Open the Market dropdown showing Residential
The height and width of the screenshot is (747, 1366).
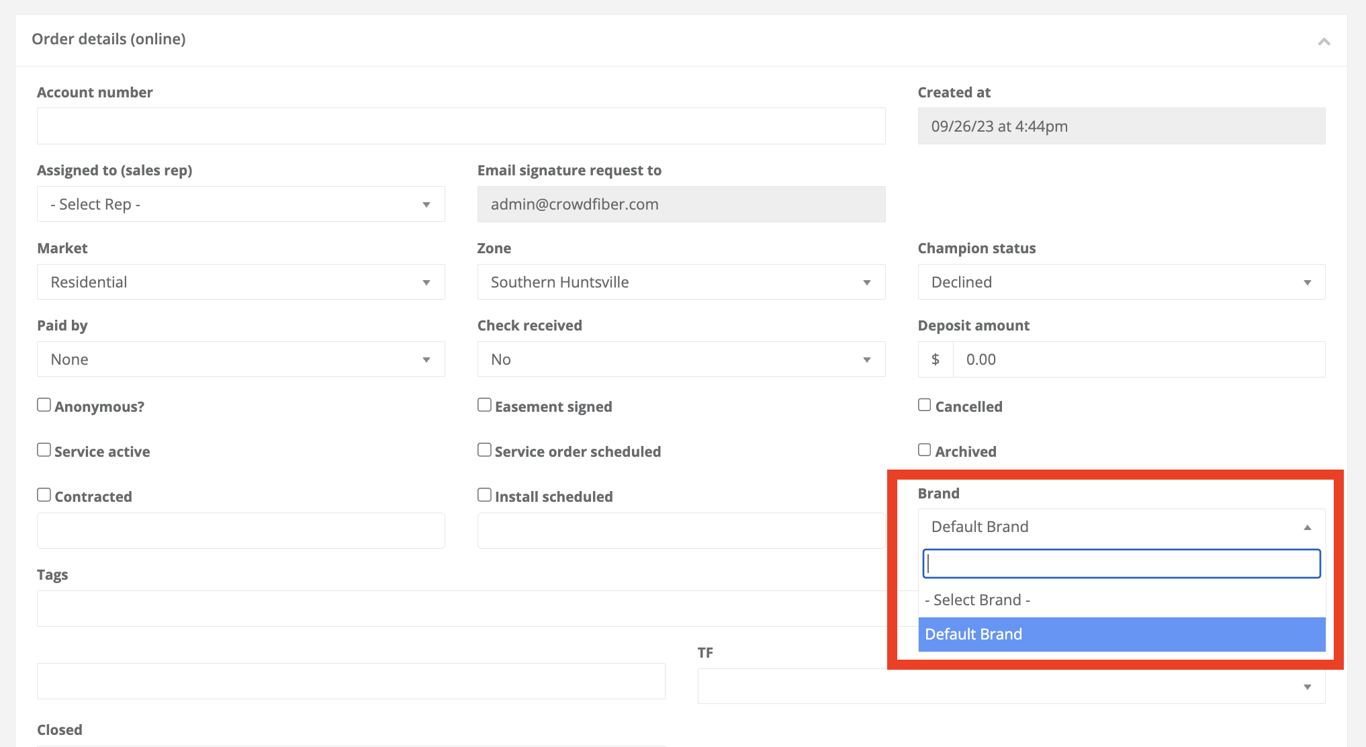pyautogui.click(x=240, y=282)
